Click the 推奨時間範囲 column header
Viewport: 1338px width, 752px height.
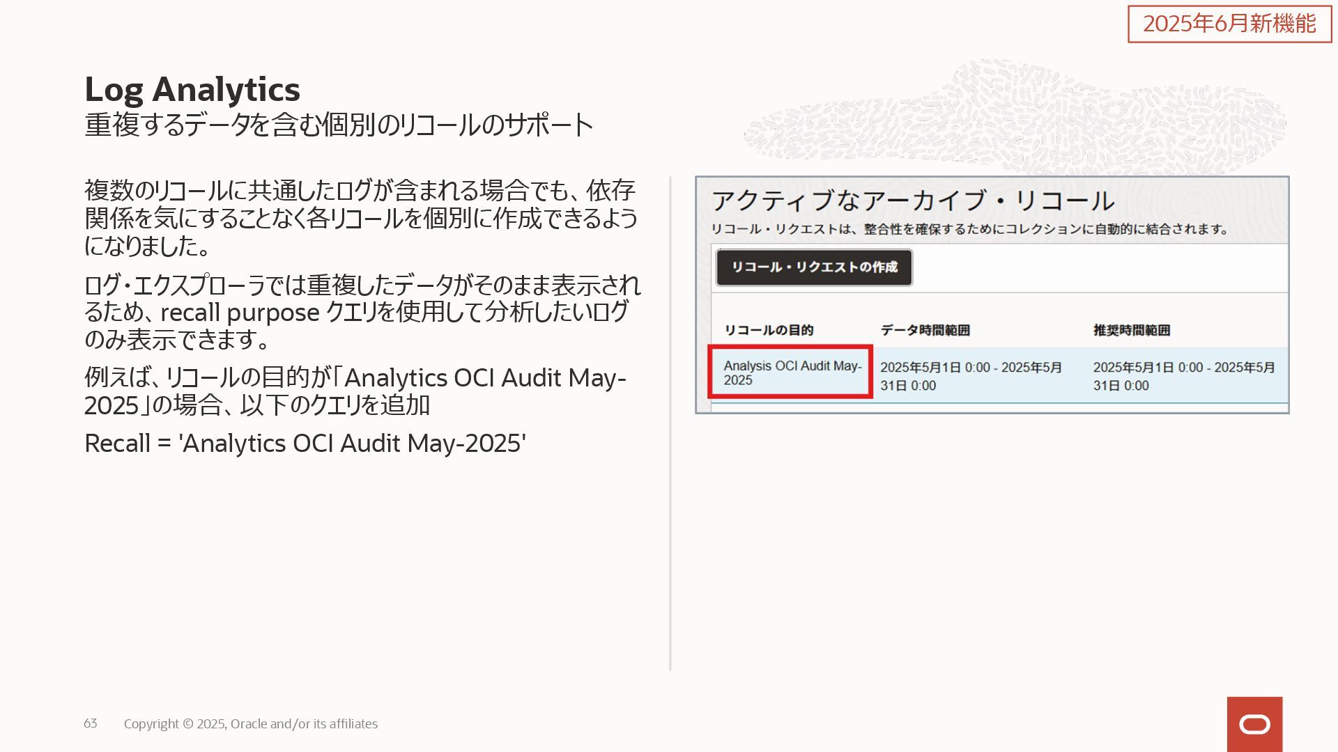[1131, 330]
